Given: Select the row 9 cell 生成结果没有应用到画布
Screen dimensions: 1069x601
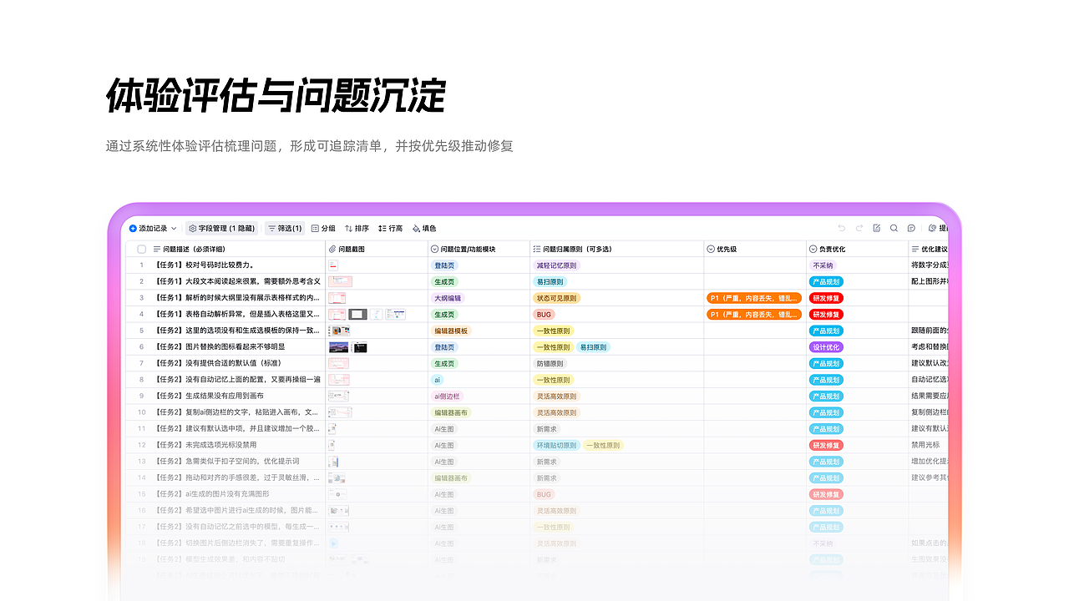Looking at the screenshot, I should point(238,396).
